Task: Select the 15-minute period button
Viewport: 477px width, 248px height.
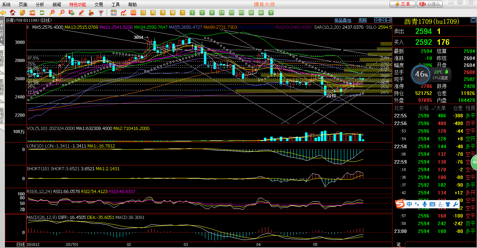Action: (x=222, y=13)
